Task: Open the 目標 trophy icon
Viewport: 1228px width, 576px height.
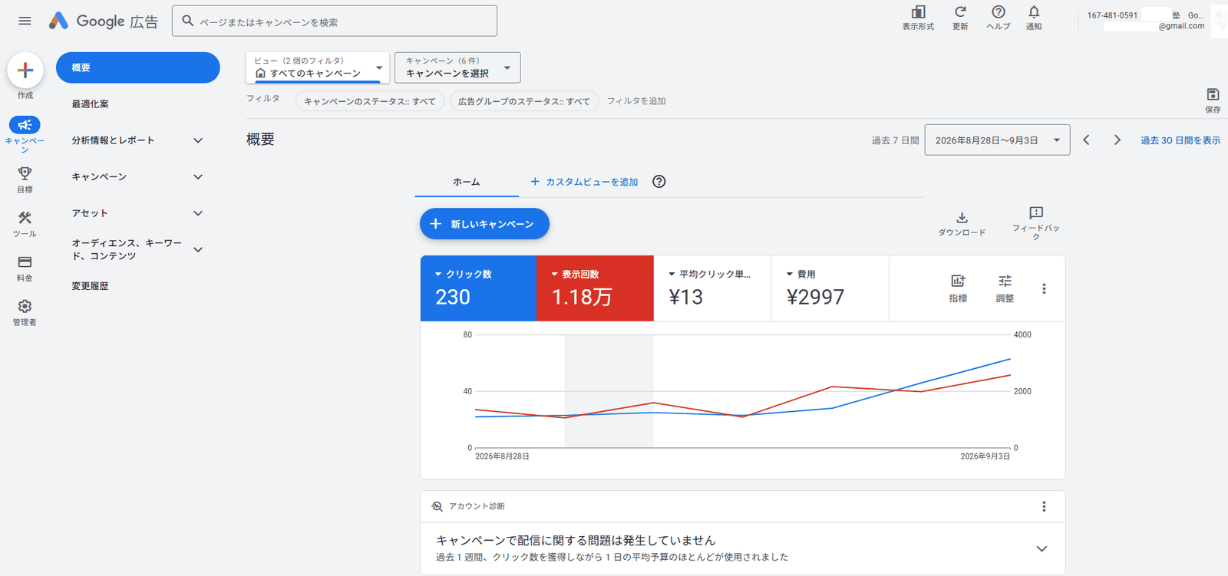Action: (x=25, y=173)
